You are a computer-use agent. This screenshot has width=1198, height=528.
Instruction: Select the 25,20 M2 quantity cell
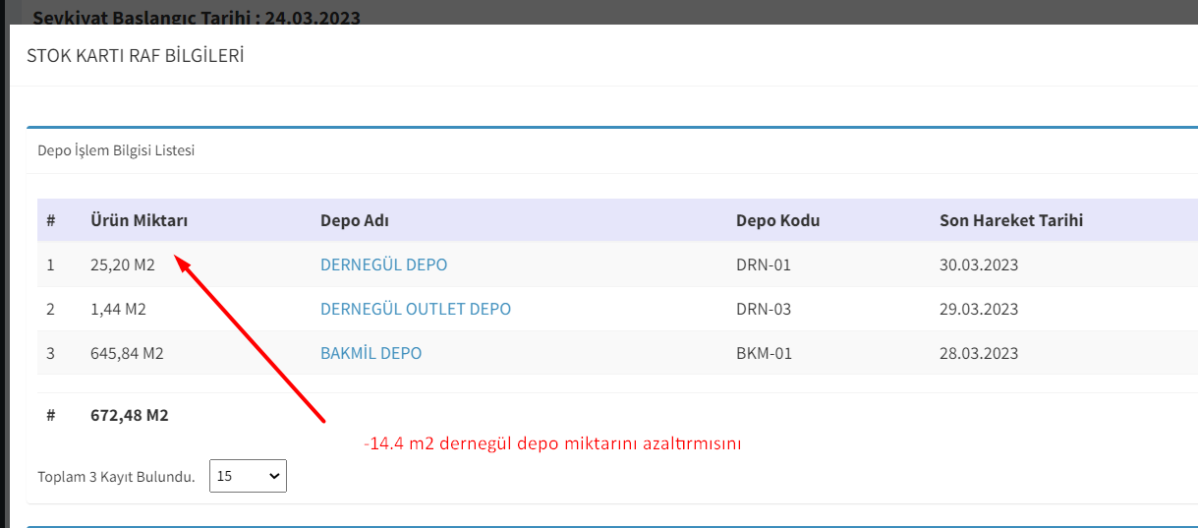click(122, 264)
